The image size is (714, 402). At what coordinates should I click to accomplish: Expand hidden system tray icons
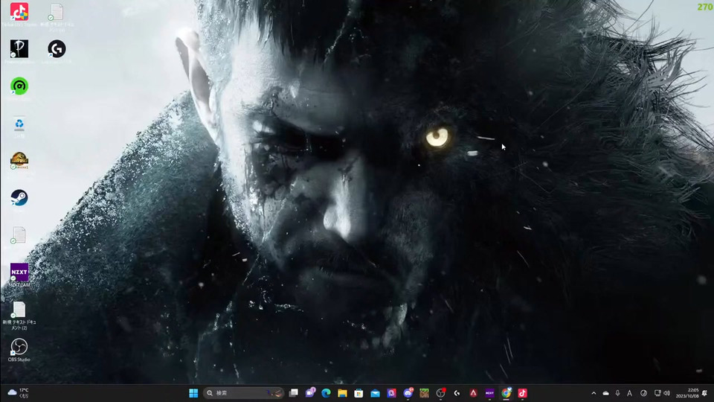pos(594,393)
